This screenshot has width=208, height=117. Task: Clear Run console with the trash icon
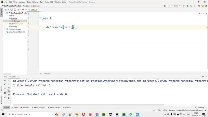(x=9, y=98)
